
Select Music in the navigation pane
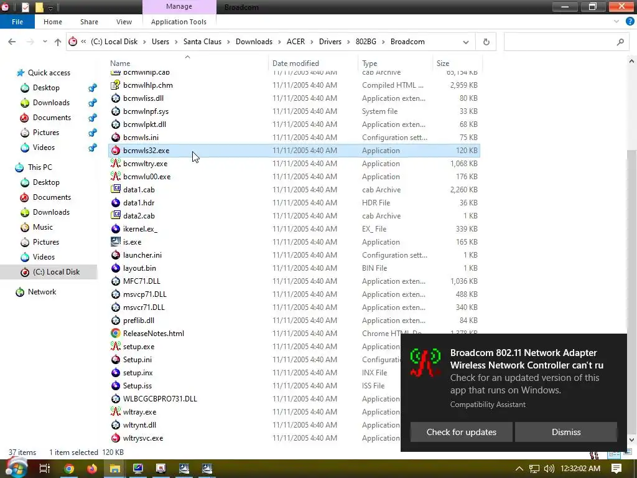(x=43, y=227)
